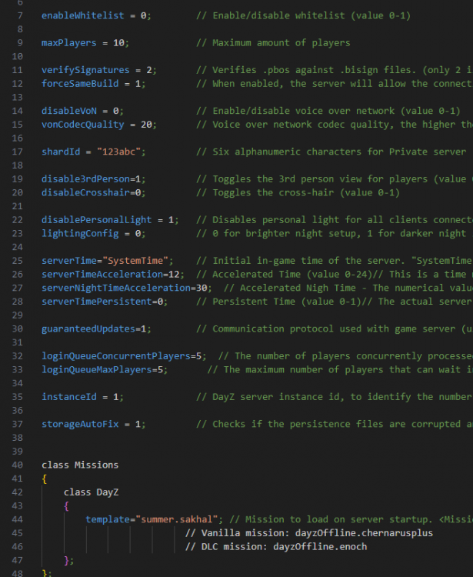
Task: Click the lightingConfig setting
Action: point(80,233)
